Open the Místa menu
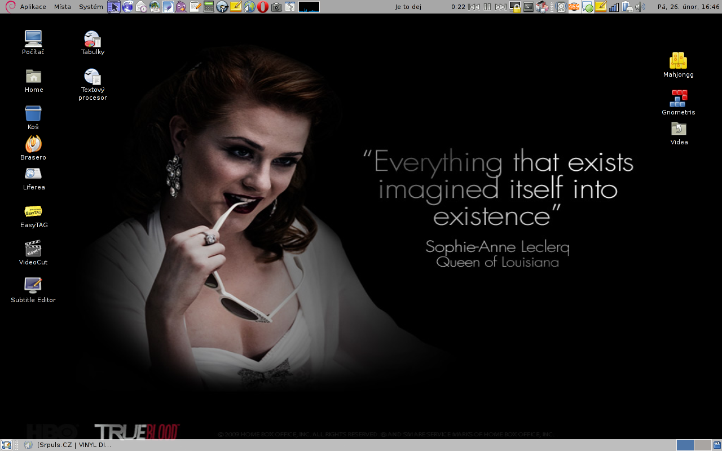Viewport: 722px width, 451px height. point(63,7)
